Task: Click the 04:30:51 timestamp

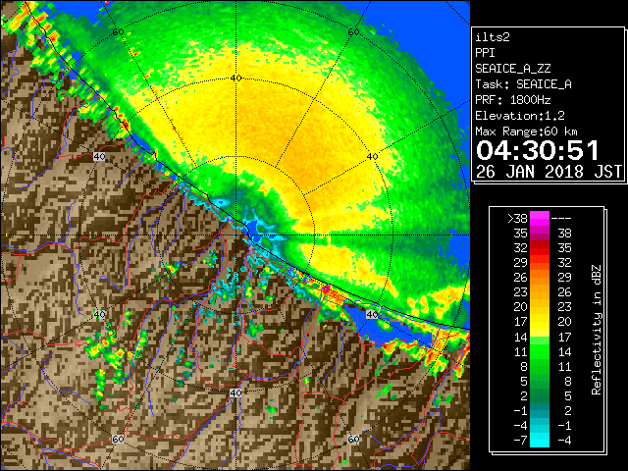Action: 537,150
